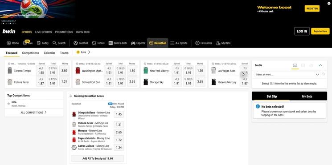Open the New York Liberty team name

coord(159,71)
